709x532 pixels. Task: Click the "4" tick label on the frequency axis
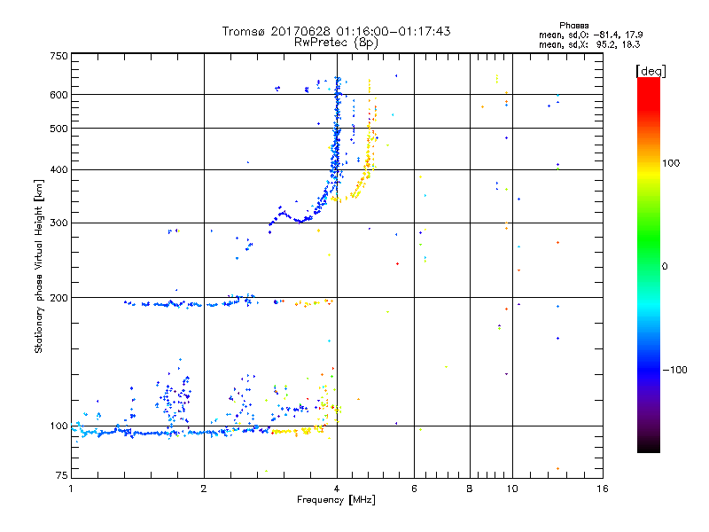(x=337, y=489)
